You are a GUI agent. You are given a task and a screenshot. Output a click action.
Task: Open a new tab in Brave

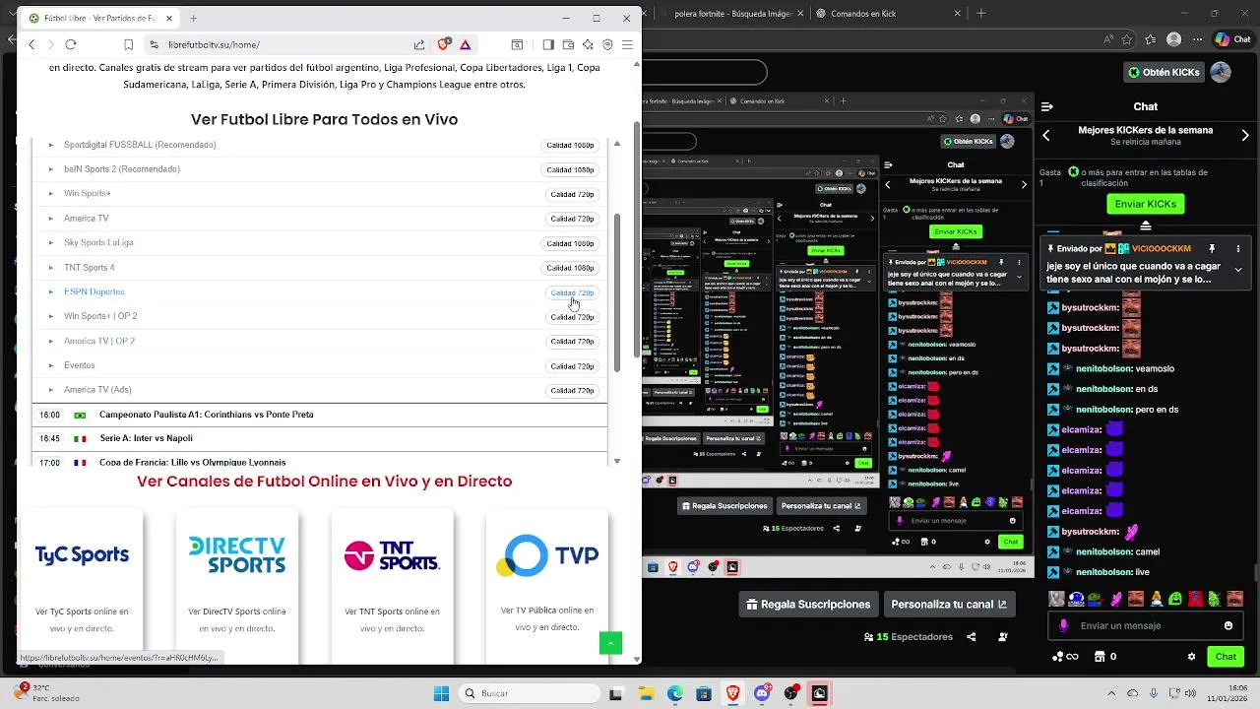click(x=193, y=18)
